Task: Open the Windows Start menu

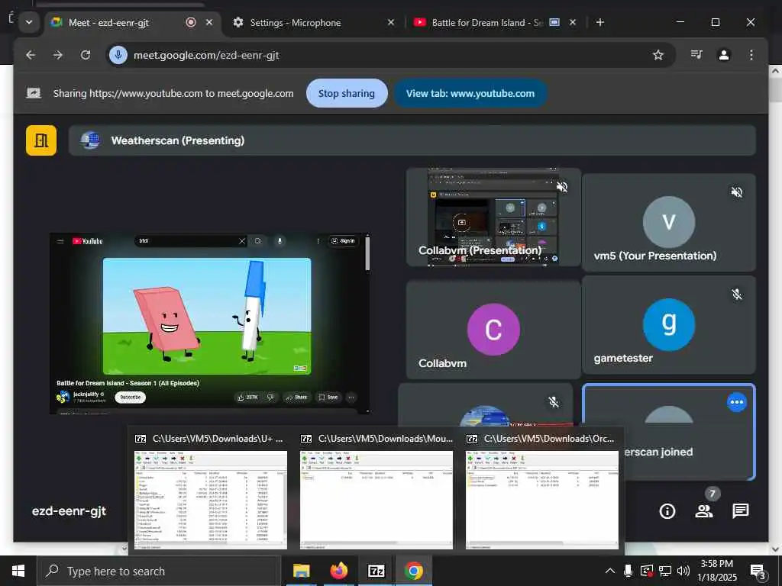Action: [x=18, y=571]
